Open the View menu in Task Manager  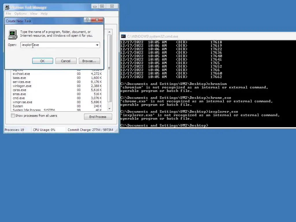(34, 14)
